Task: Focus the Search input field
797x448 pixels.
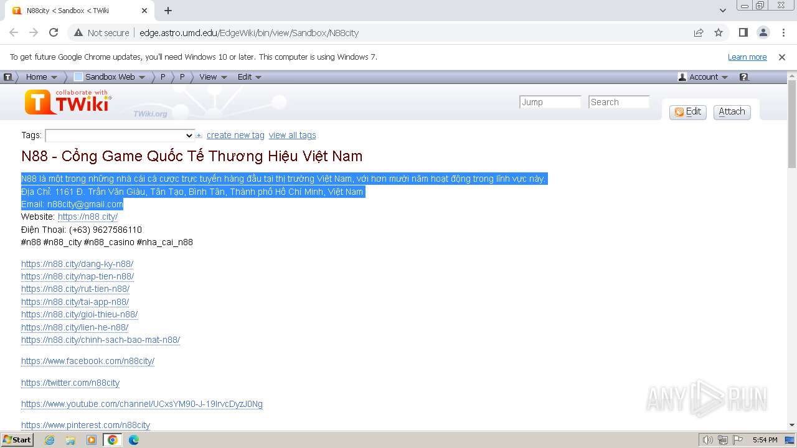Action: click(619, 102)
